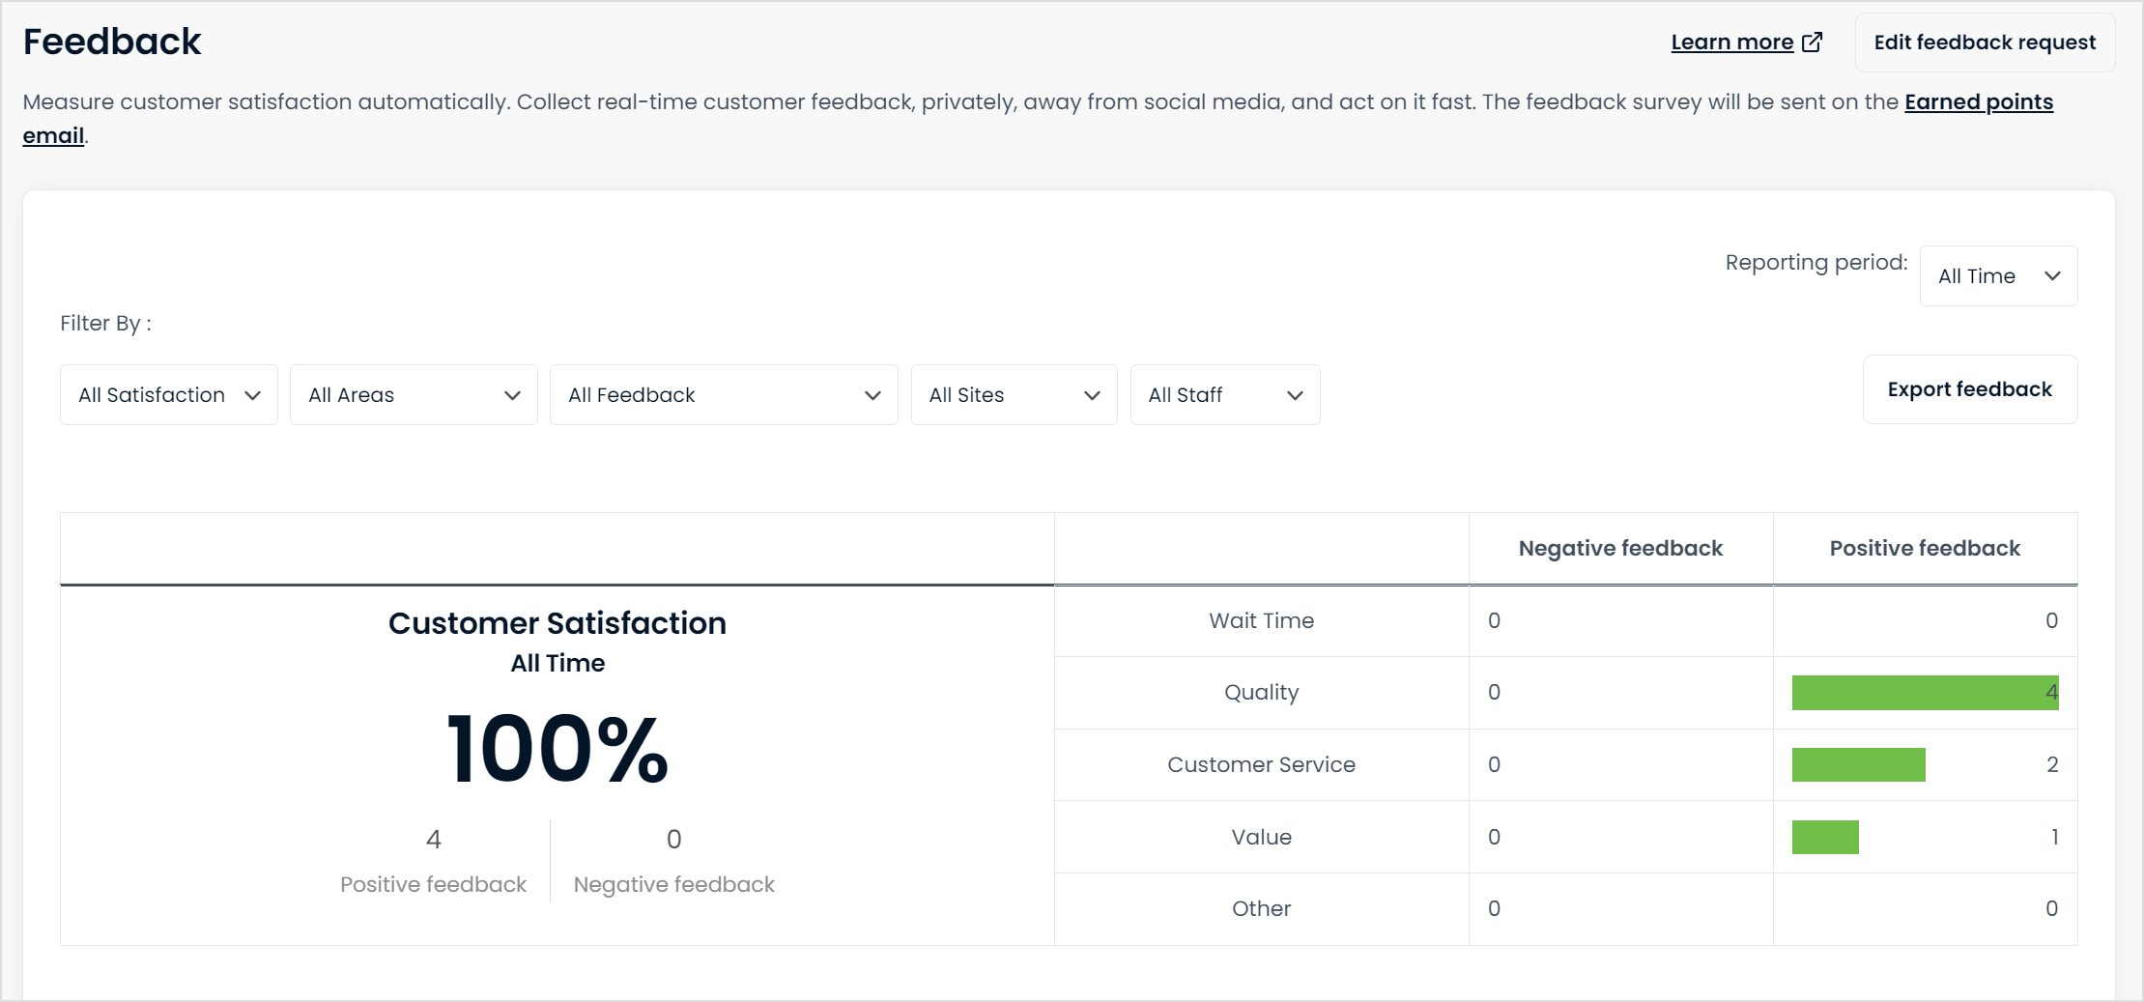This screenshot has width=2144, height=1002.
Task: Select the Customer Service row label
Action: pos(1261,765)
